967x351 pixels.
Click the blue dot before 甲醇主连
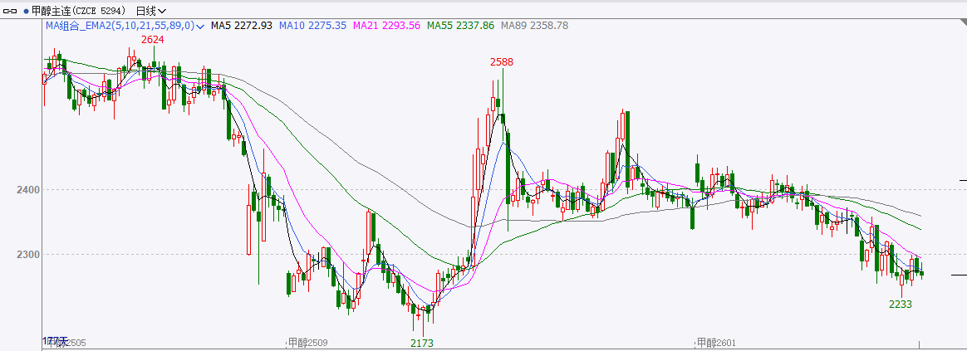(25, 11)
